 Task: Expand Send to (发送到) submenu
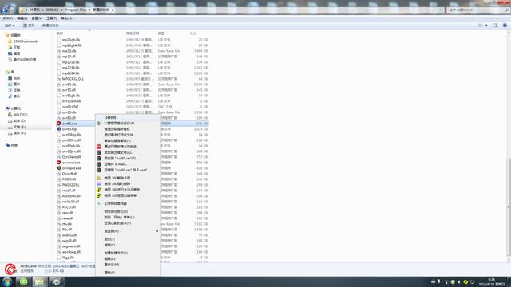128,231
